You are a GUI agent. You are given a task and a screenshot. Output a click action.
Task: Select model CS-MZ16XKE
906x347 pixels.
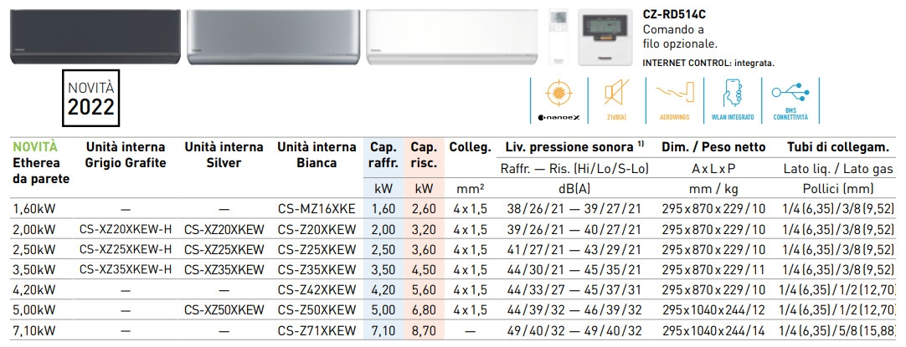click(317, 209)
